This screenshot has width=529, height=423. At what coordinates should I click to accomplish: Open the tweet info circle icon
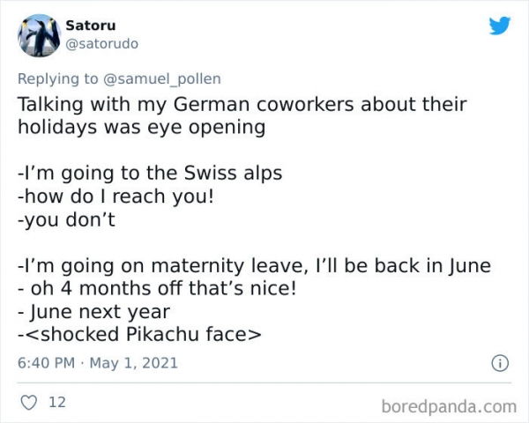[x=499, y=362]
